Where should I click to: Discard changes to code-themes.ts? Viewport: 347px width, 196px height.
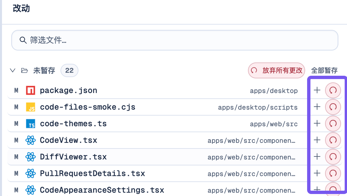coord(333,124)
